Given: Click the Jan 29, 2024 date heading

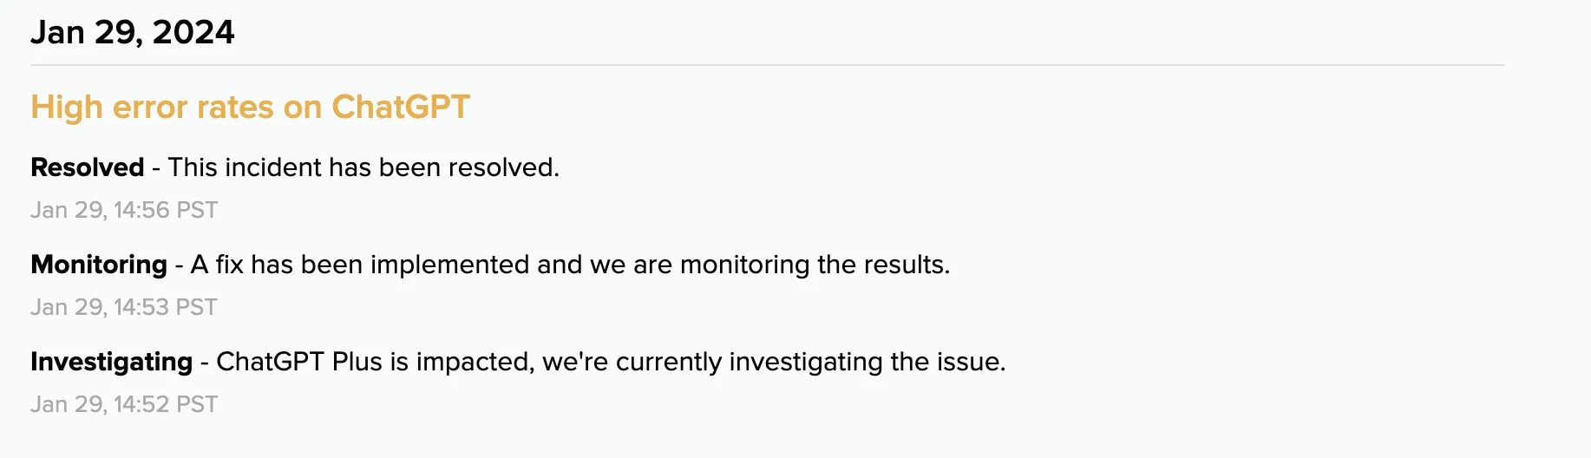Looking at the screenshot, I should [x=132, y=33].
